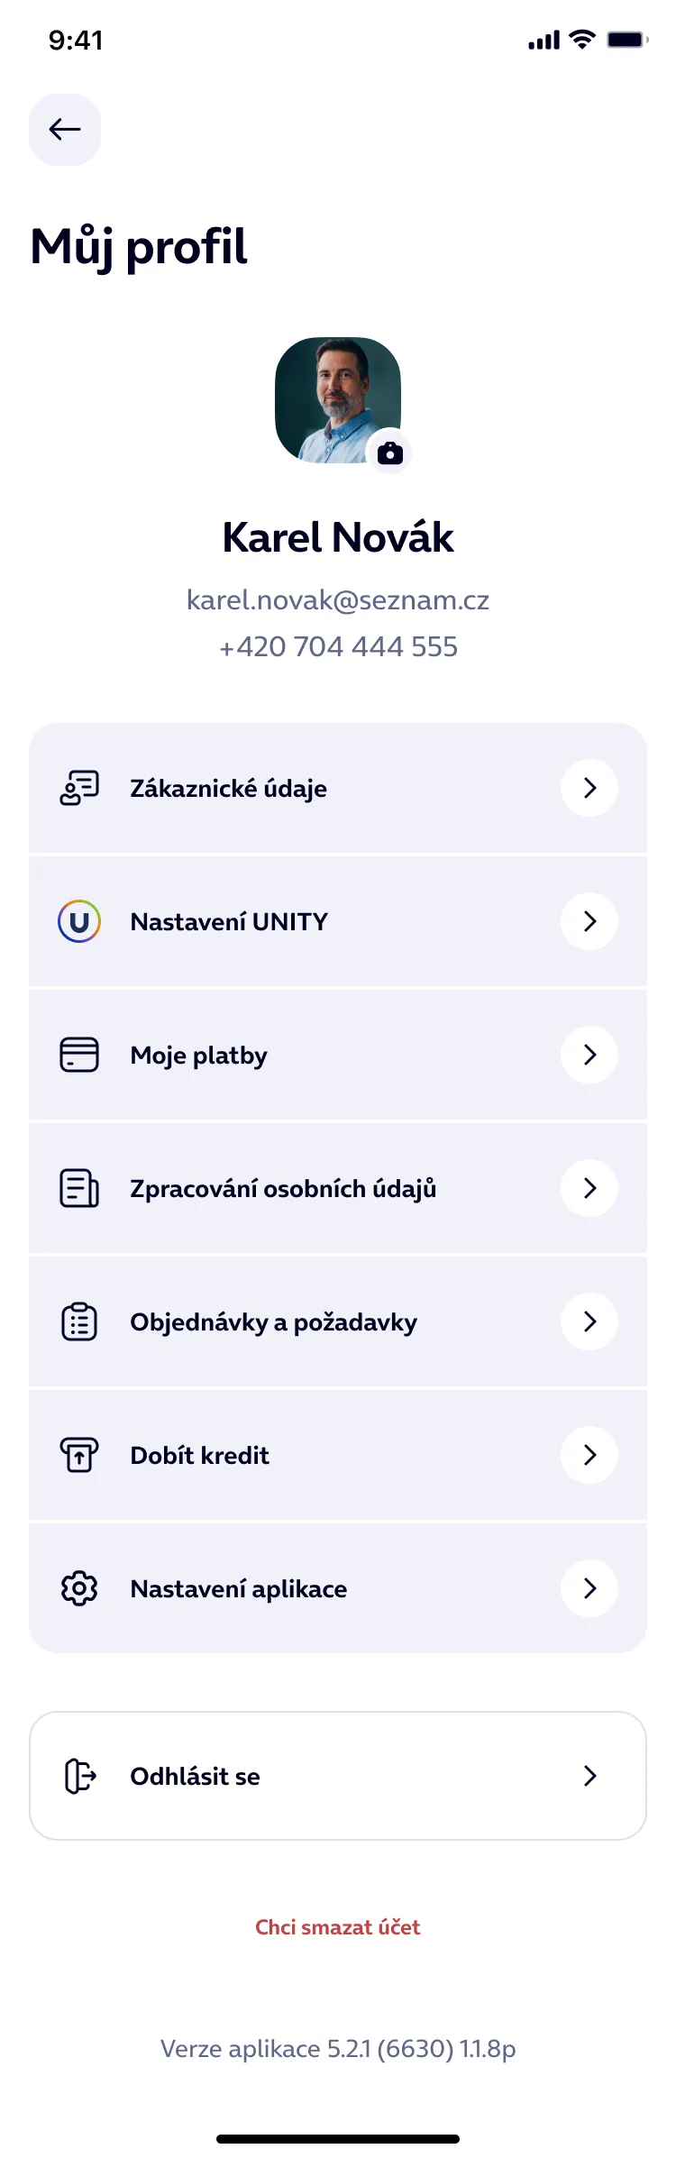Click the Zákaznické údaje card icon
This screenshot has height=2158, width=676.
[78, 787]
